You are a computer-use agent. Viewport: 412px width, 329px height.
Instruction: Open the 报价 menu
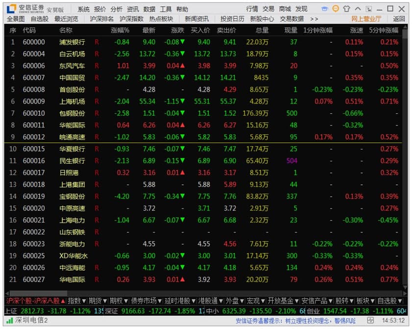tap(100, 9)
